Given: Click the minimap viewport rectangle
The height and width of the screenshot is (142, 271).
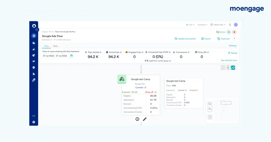Looking at the screenshot, I should coord(226,103).
